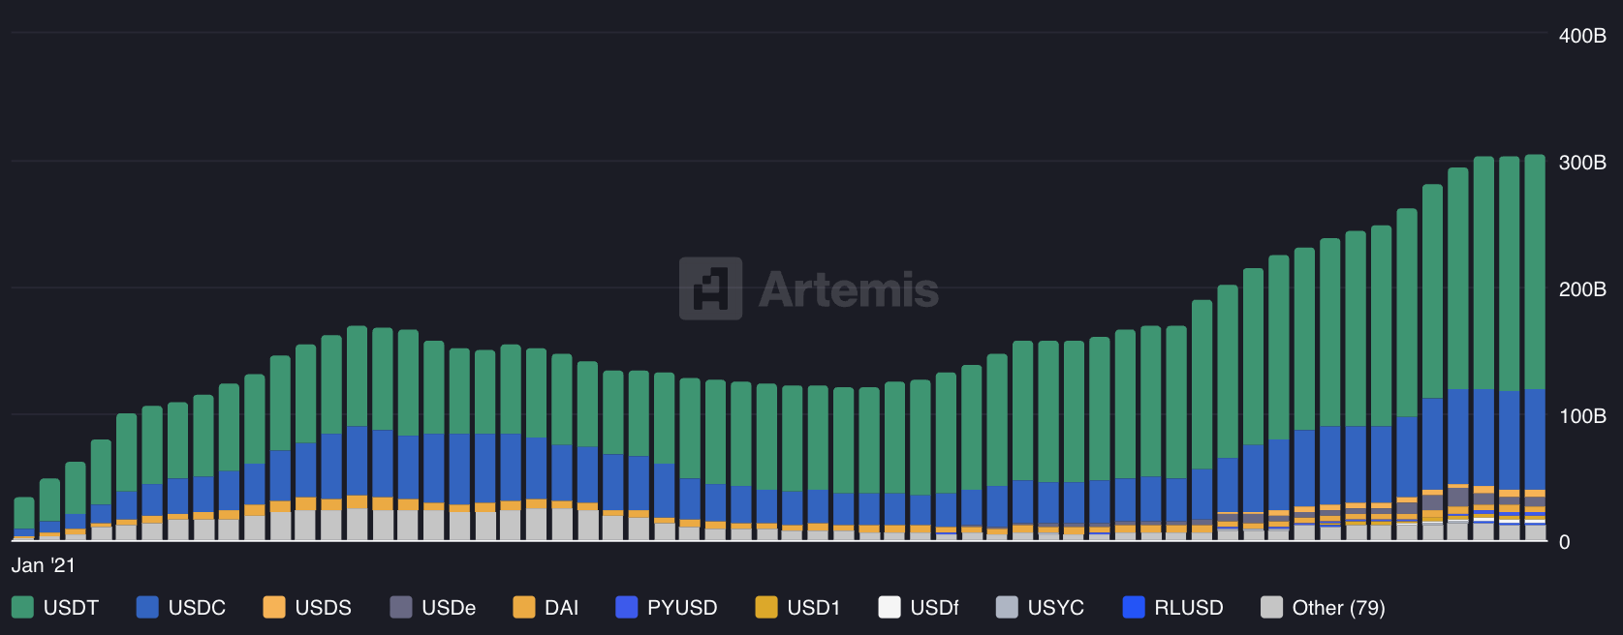Click the 300B y-axis label

point(1582,163)
